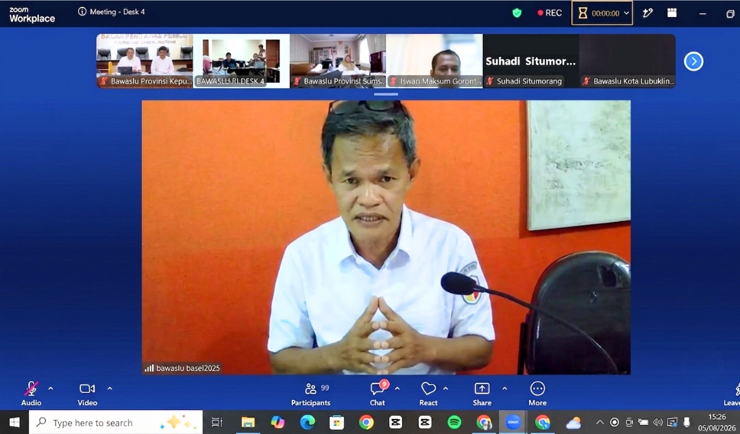Viewport: 740px width, 434px height.
Task: Expand video options caret next to Video
Action: (110, 389)
